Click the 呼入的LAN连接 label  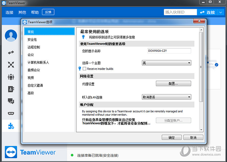click(92, 97)
